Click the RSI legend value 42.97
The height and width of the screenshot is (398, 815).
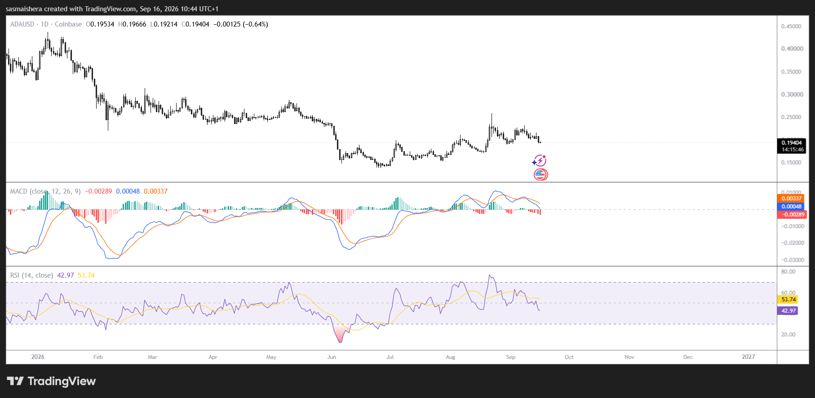66,275
